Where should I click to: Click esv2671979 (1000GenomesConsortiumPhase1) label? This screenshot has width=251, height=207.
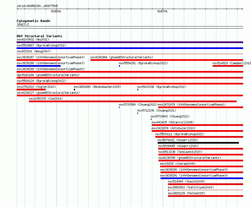tap(192, 104)
